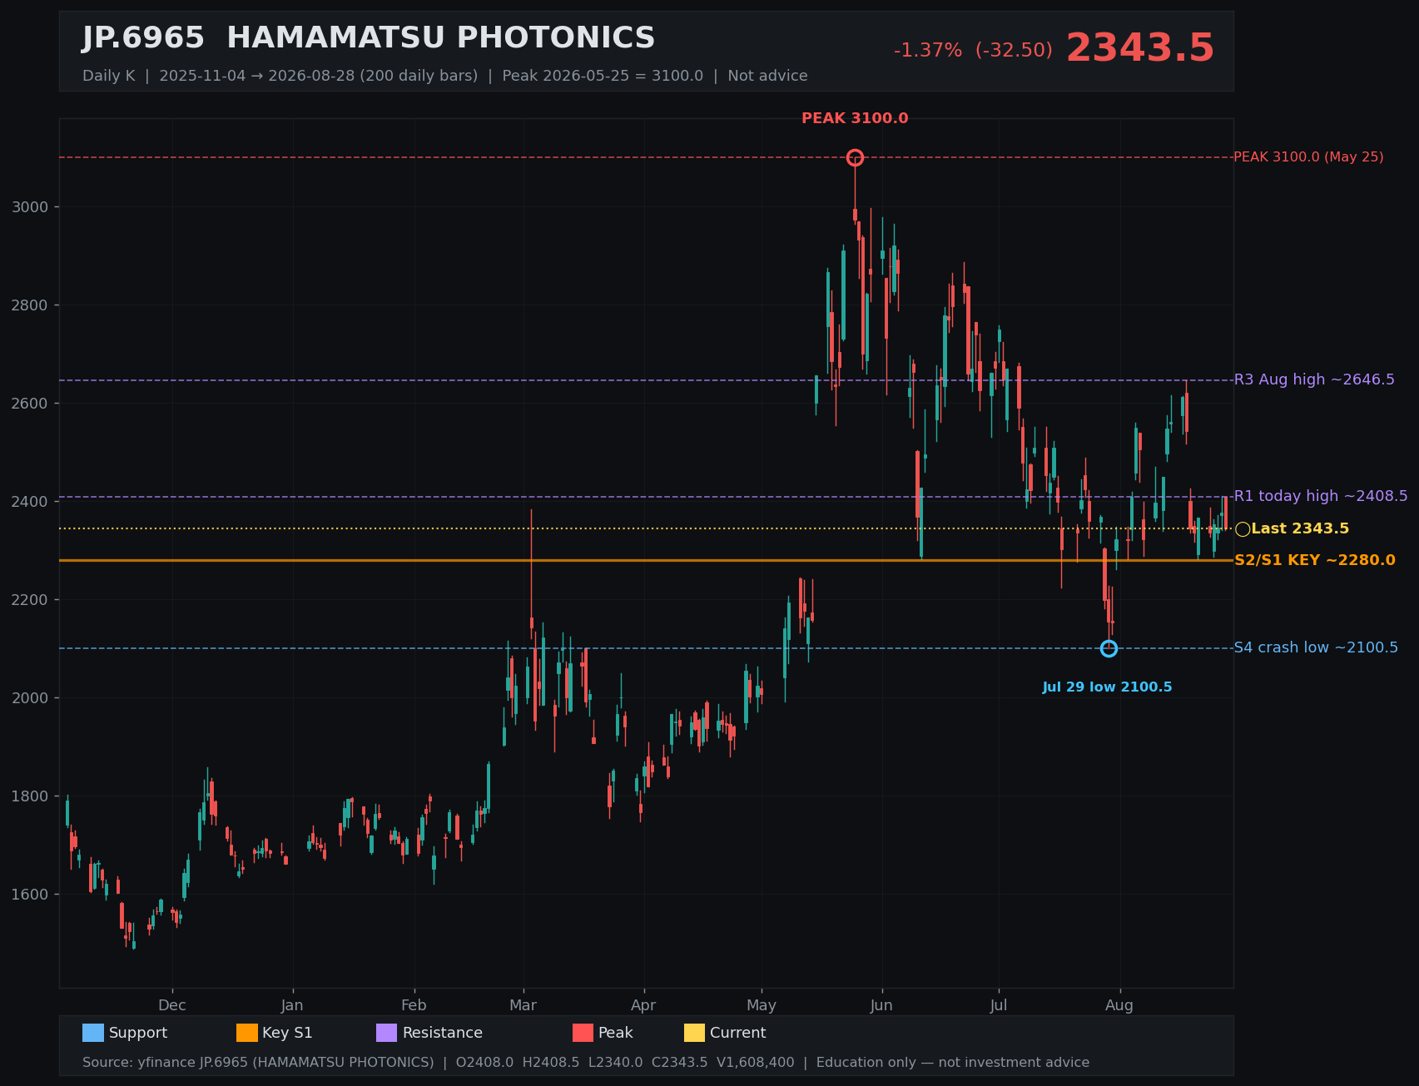Click the 3000 y-axis label
Screen dimensions: 1419x1086
click(30, 207)
